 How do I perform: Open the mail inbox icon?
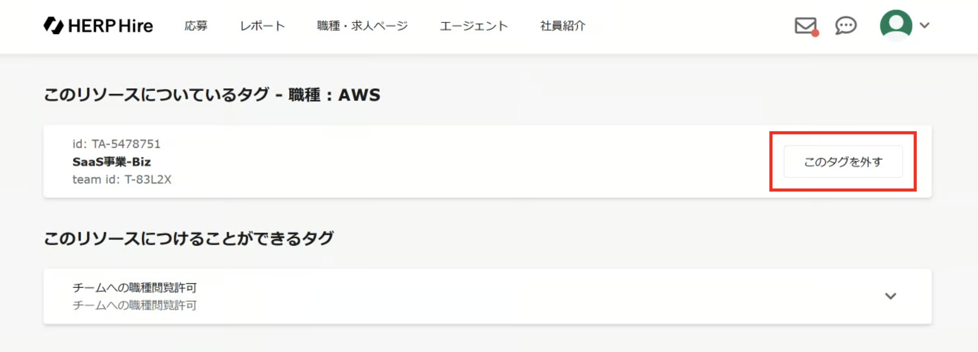tap(805, 25)
